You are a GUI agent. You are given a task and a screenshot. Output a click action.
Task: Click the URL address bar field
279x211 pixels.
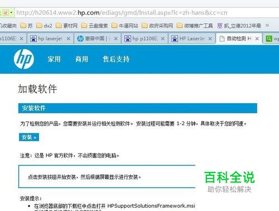[x=146, y=13]
